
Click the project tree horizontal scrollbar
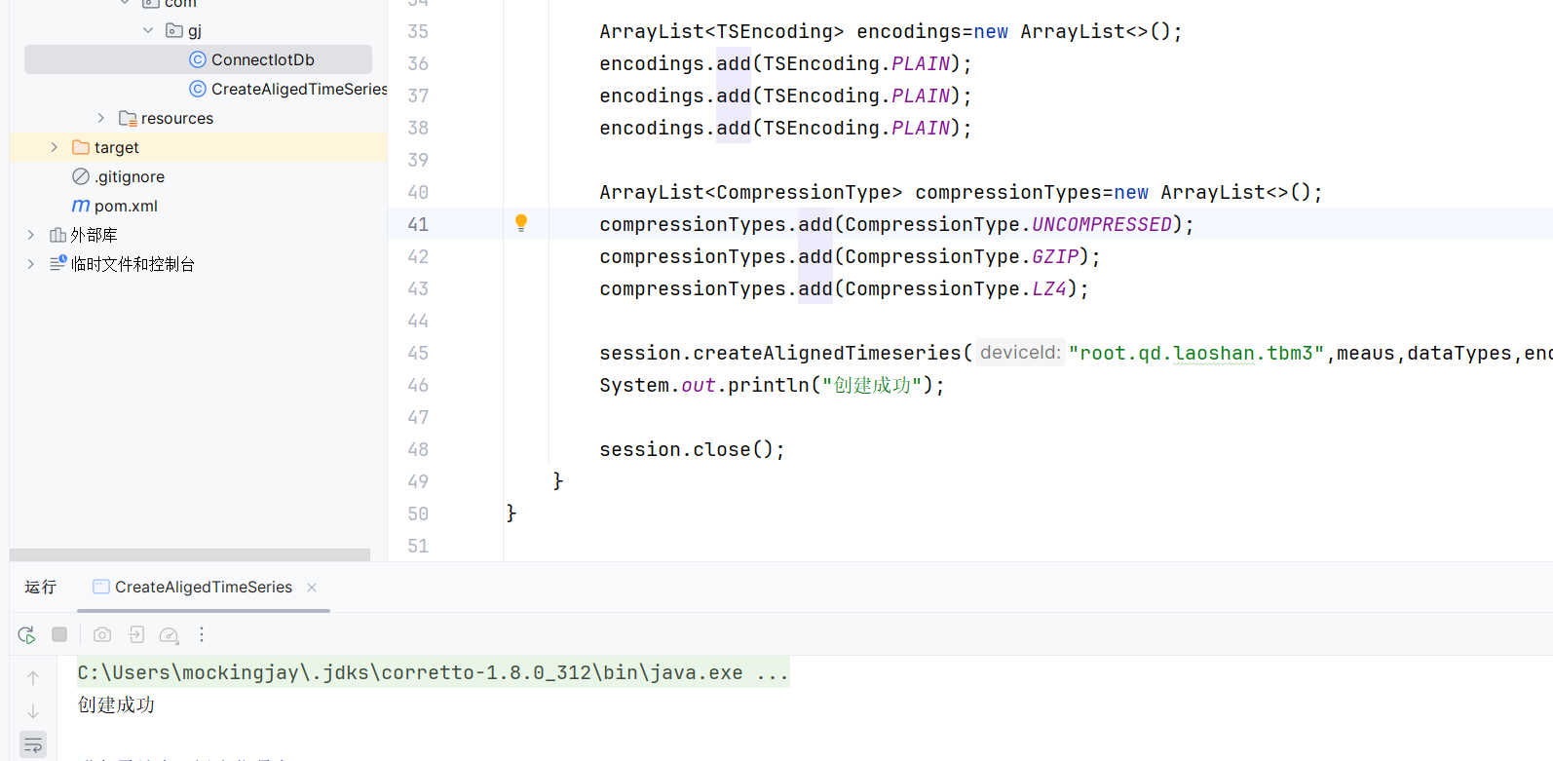click(190, 554)
